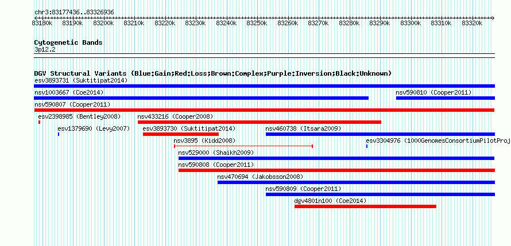Screen dimensions: 511x246
Task: Open the esv3893730 (Suktitipat2014) label
Action: pos(189,128)
